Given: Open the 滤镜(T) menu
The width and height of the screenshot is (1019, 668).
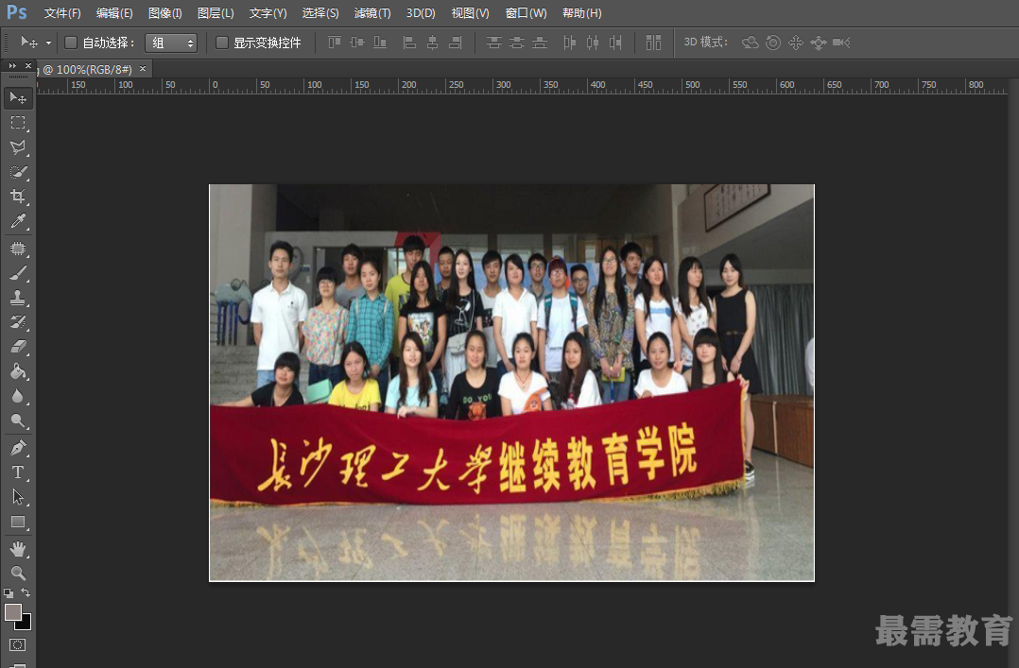Looking at the screenshot, I should click(x=372, y=13).
